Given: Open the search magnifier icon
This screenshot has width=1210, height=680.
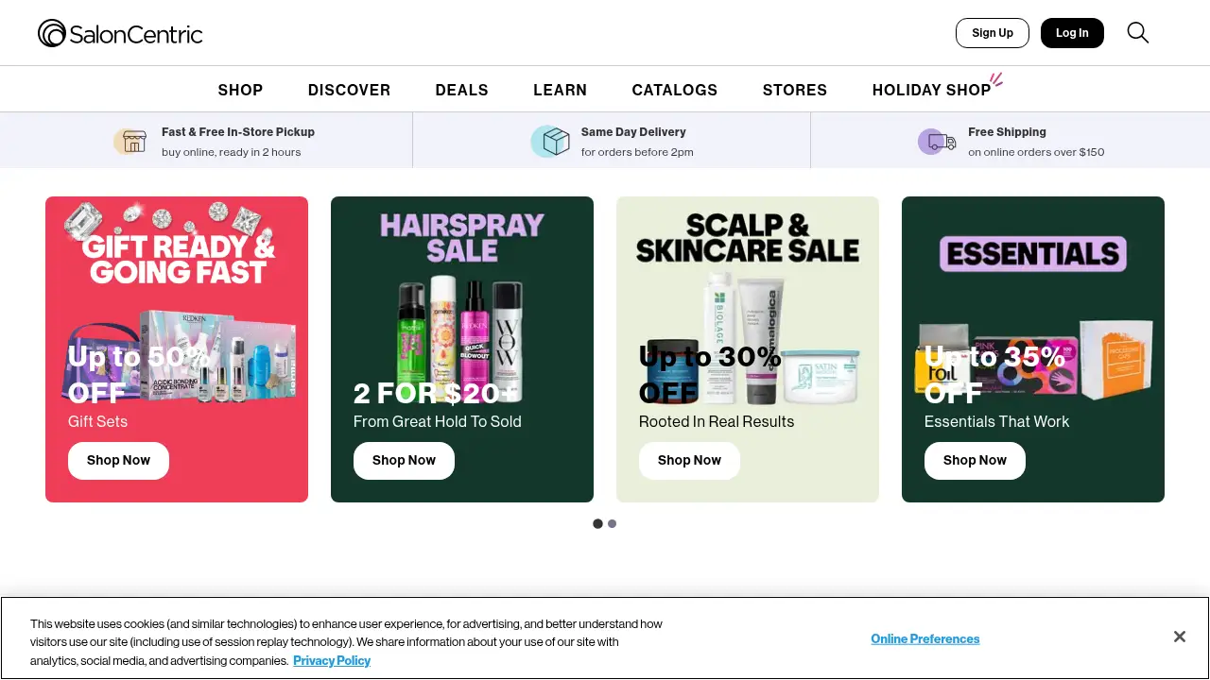Looking at the screenshot, I should pos(1138,33).
